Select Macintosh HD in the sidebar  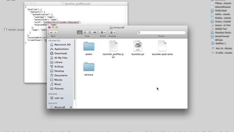[x=60, y=45]
